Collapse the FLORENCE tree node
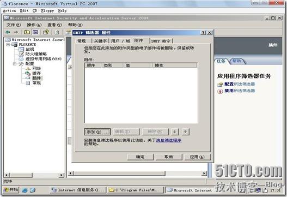 coord(8,45)
